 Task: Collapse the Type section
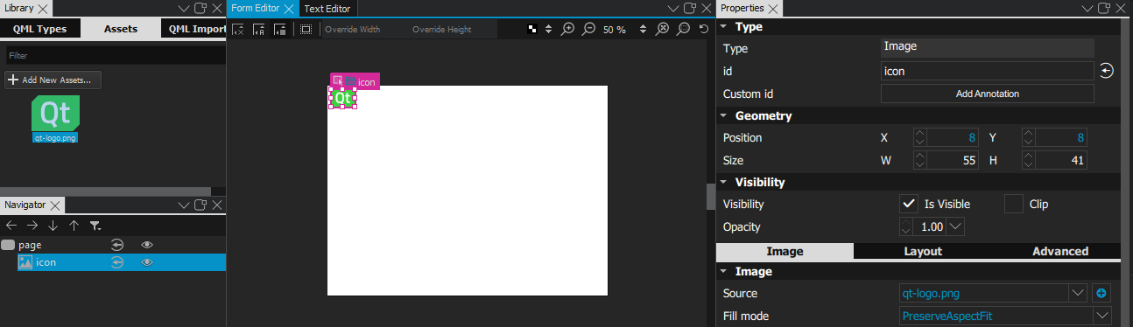point(723,27)
